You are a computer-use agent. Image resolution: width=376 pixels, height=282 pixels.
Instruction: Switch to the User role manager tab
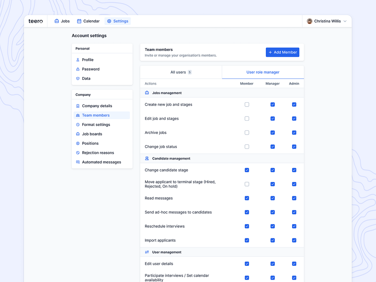click(263, 72)
